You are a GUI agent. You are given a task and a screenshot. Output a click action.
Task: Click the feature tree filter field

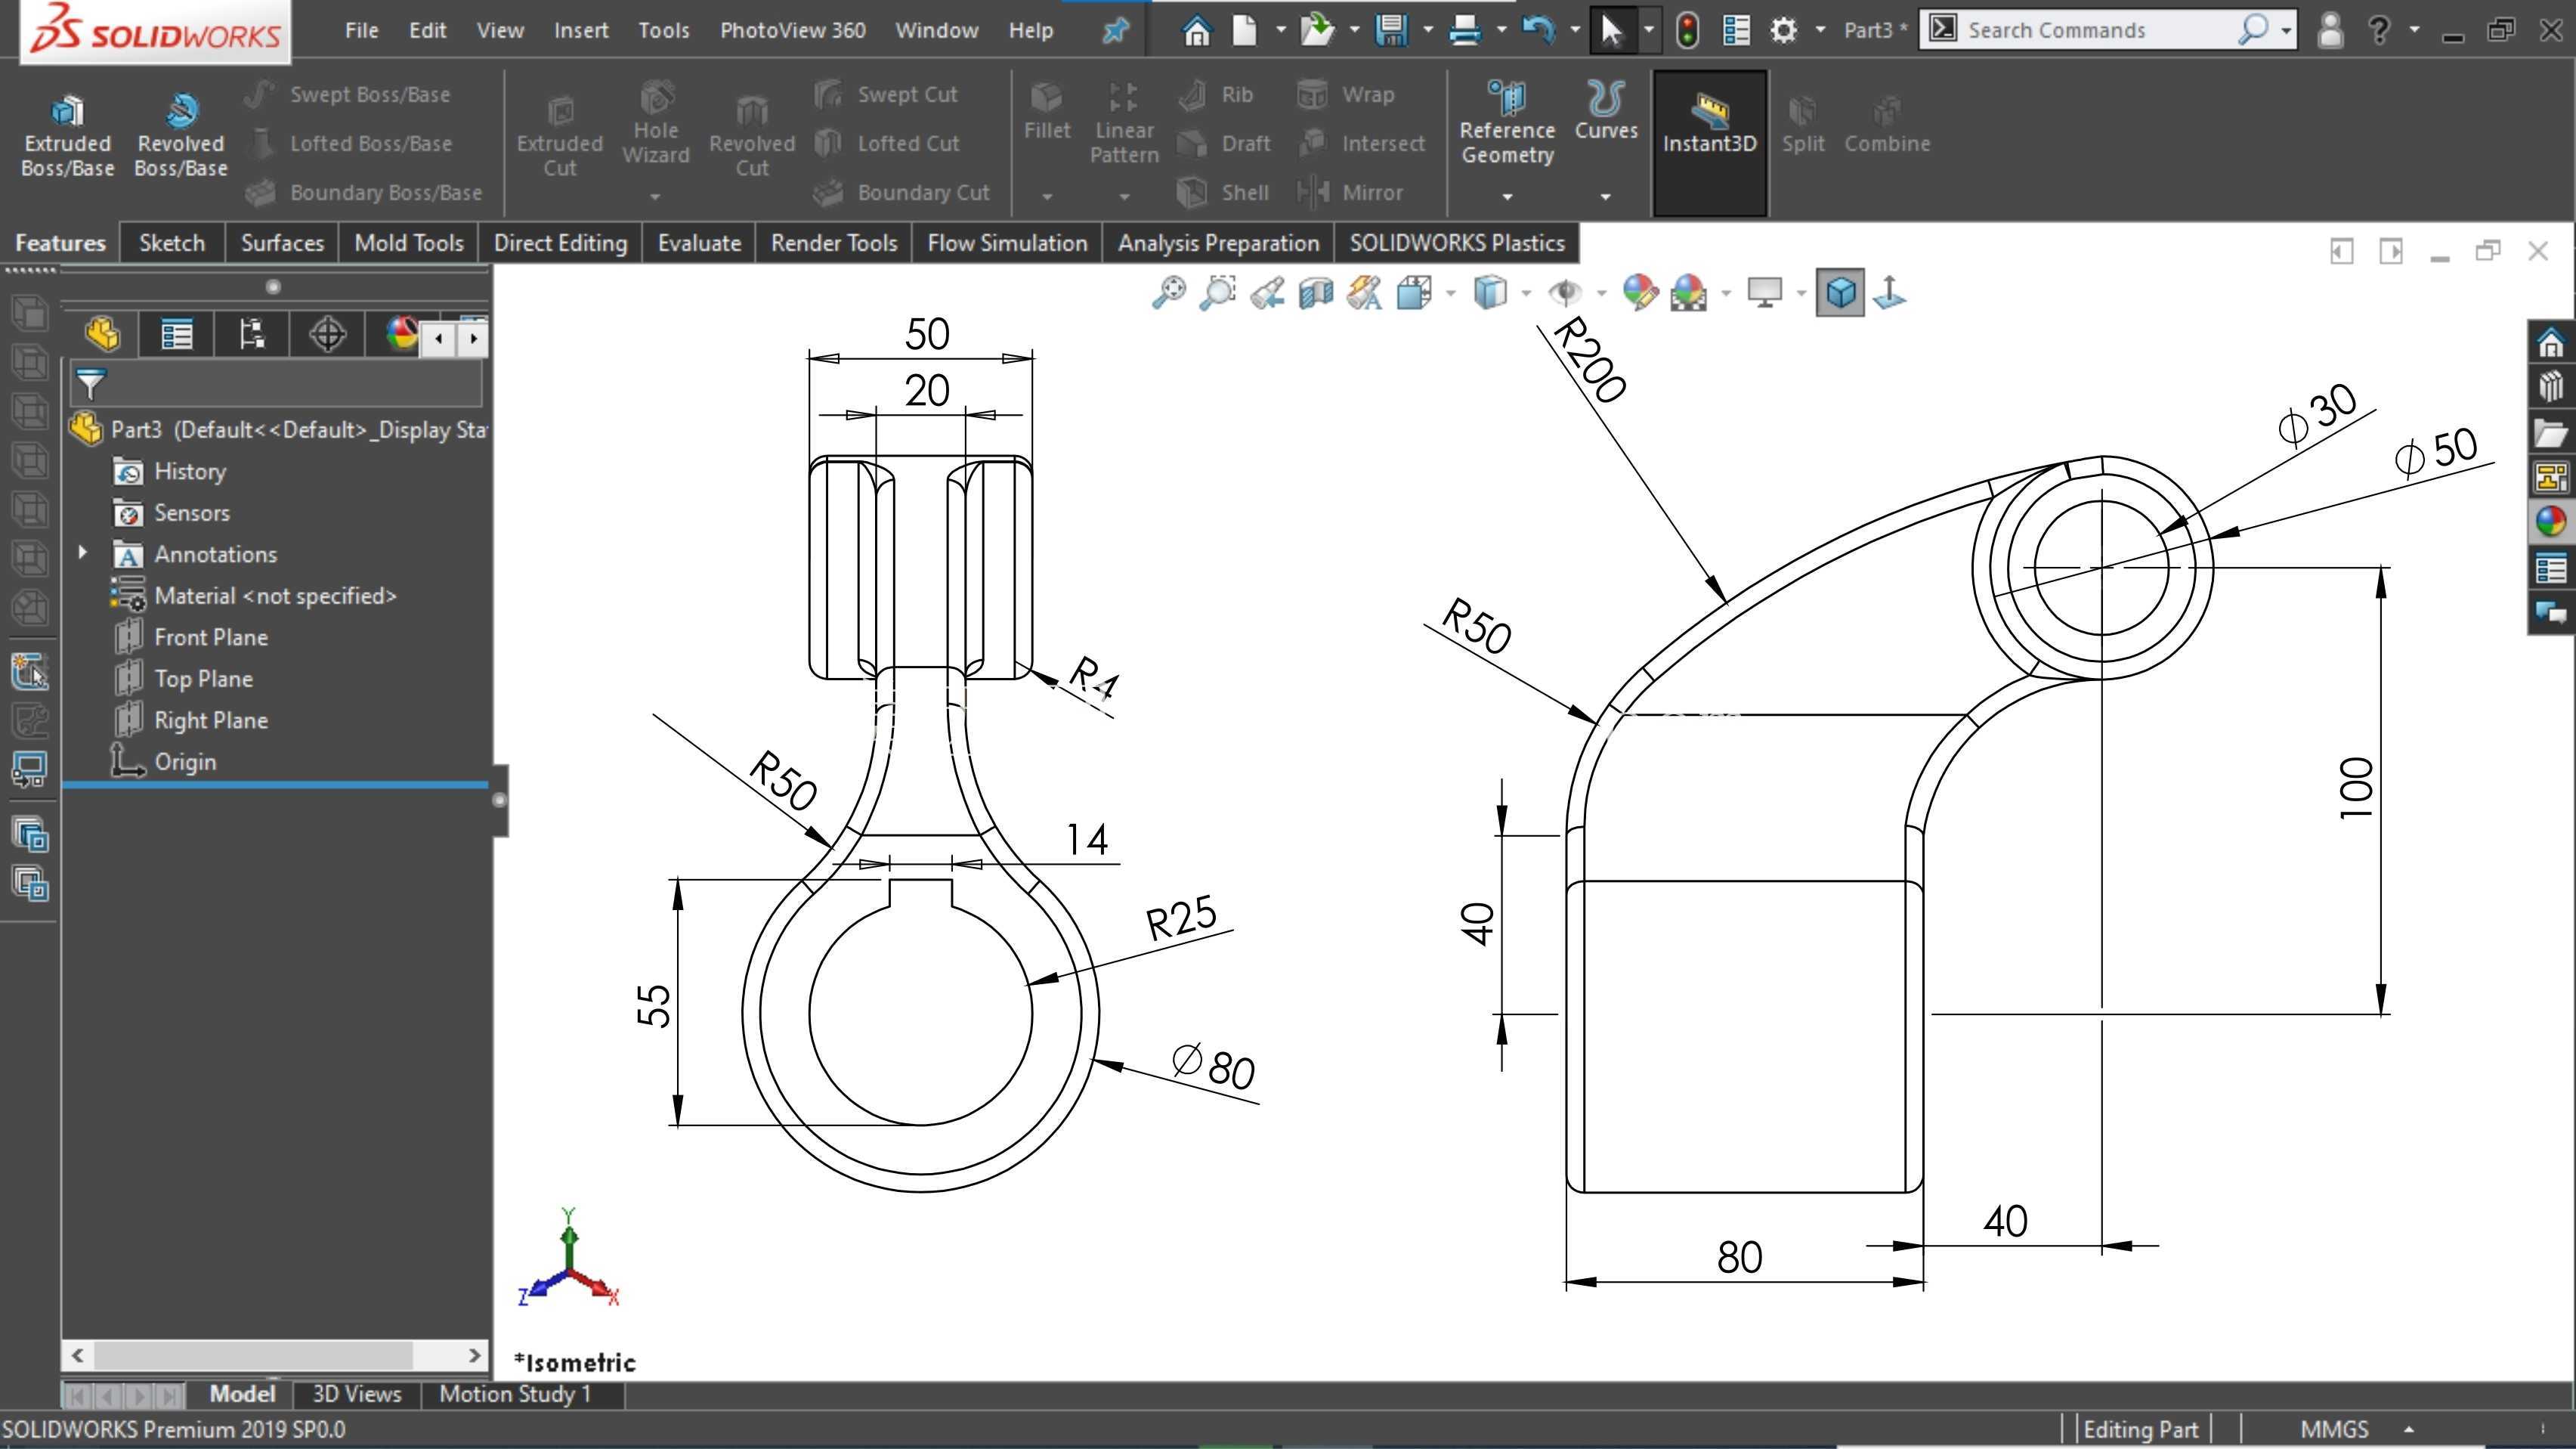point(276,384)
